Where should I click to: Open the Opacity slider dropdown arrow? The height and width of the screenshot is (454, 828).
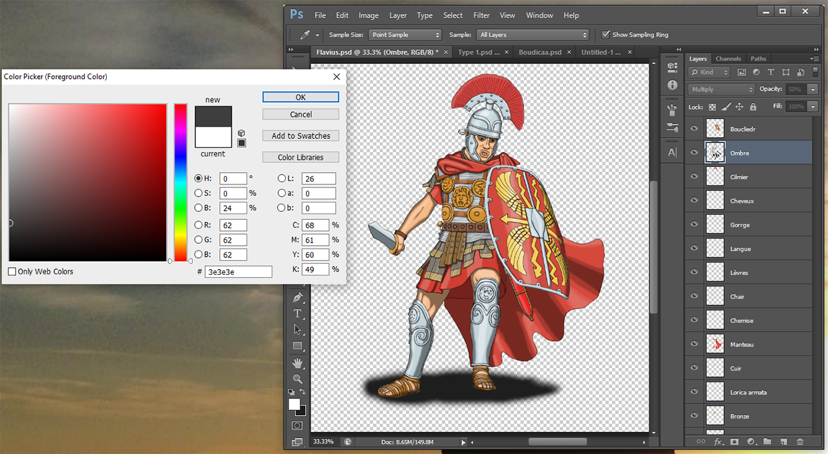coord(812,89)
